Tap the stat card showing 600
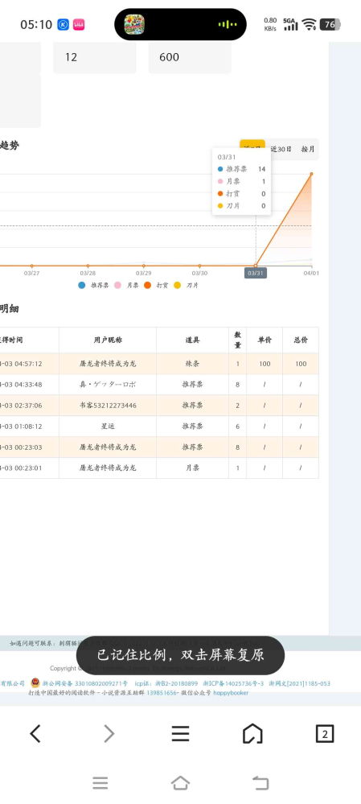This screenshot has width=361, height=804. [x=190, y=57]
